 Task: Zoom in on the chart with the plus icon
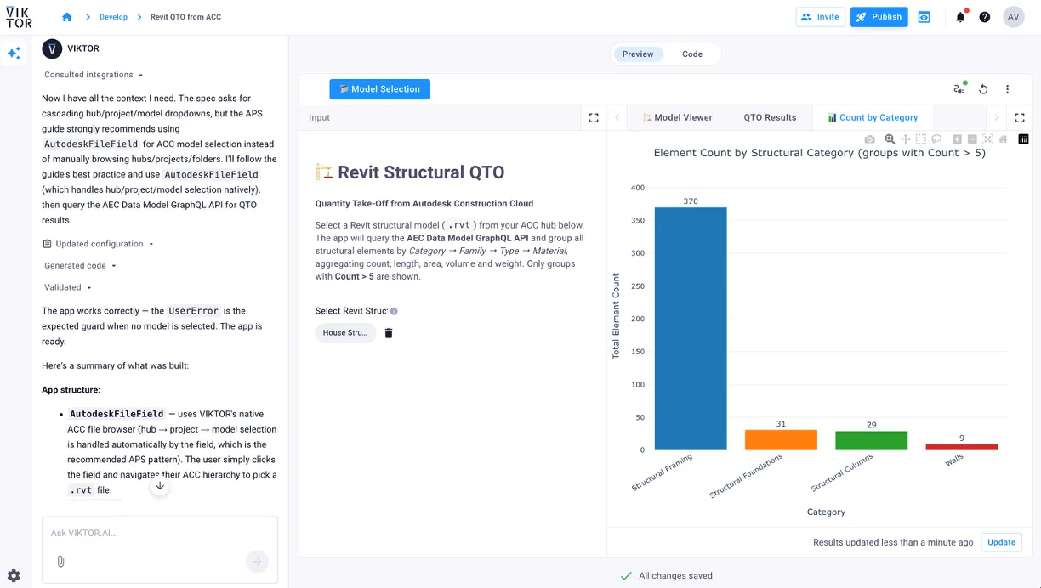click(x=957, y=139)
